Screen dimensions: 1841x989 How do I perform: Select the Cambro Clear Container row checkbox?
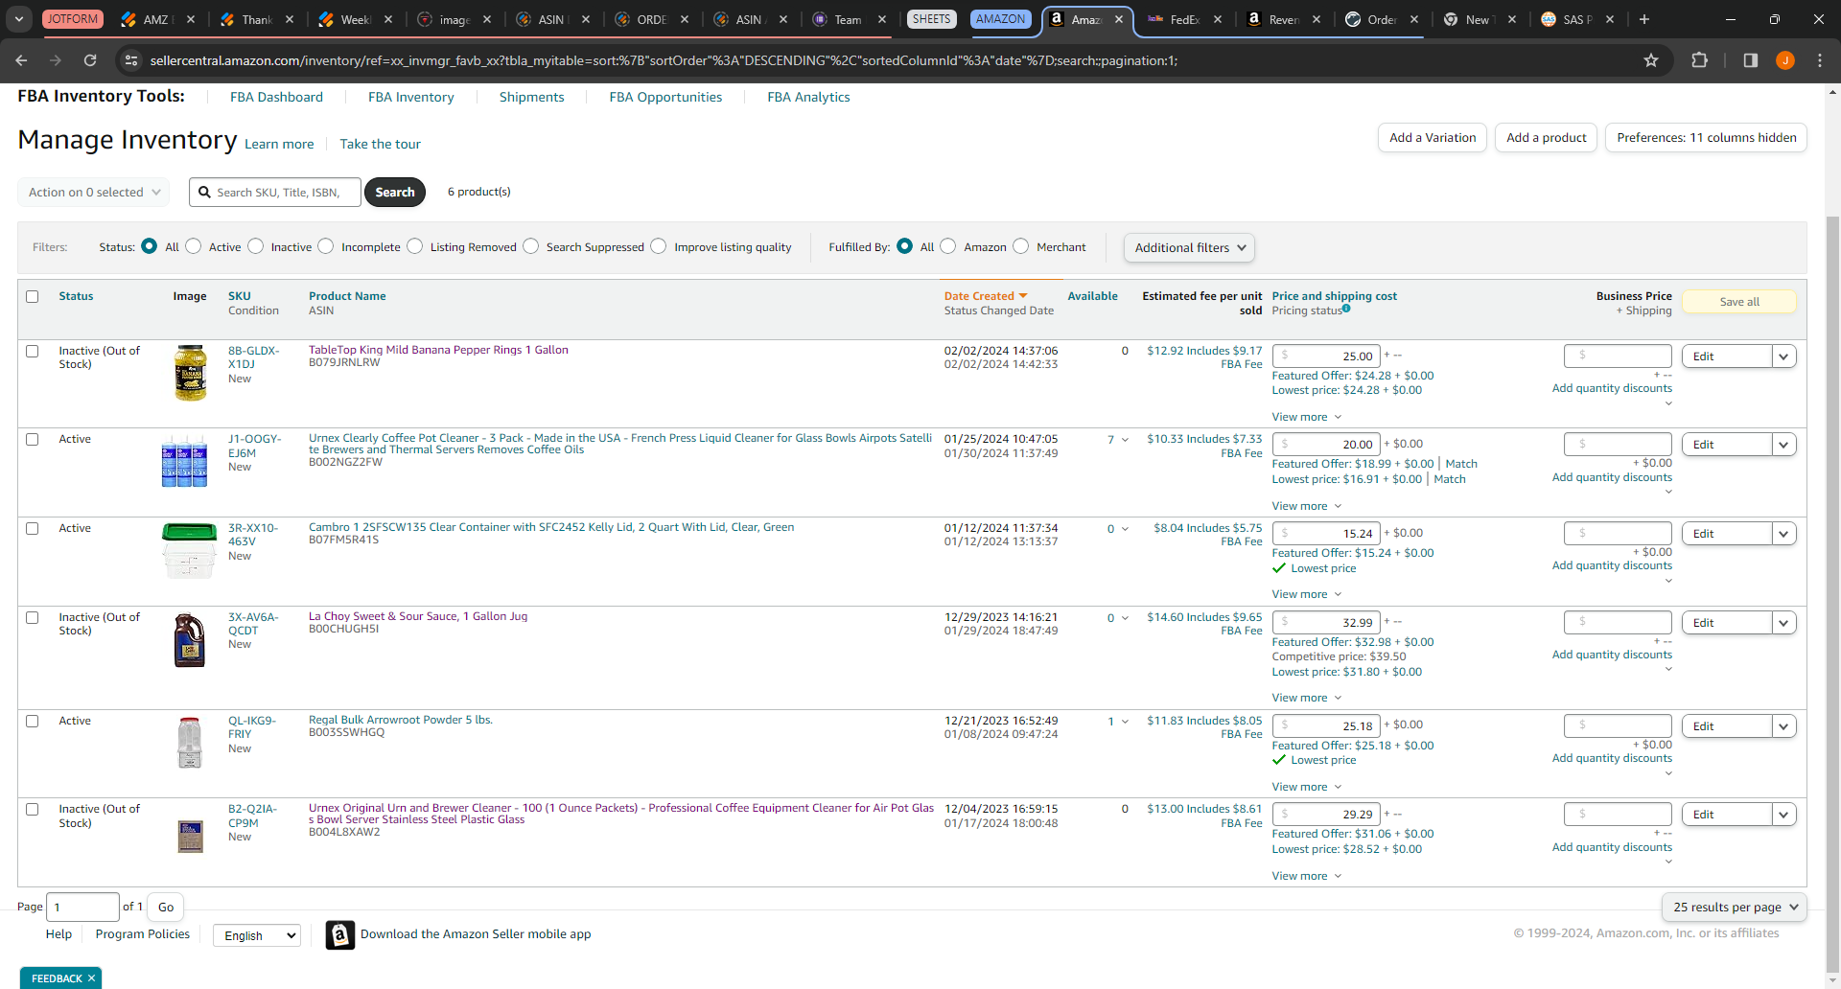point(33,529)
